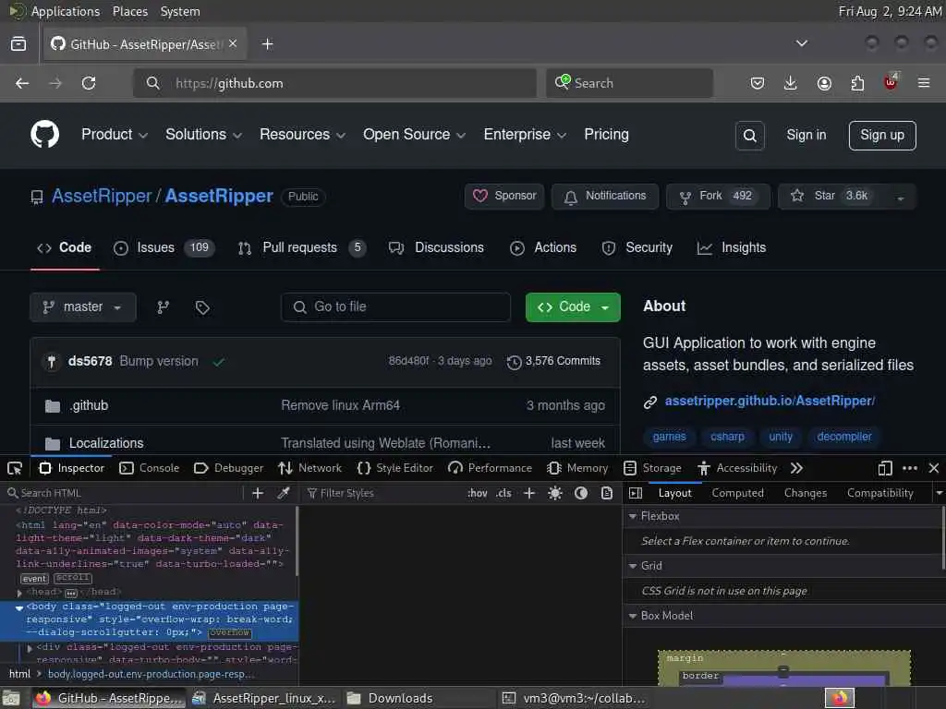Open the tags icon in repo toolbar
946x709 pixels.
click(x=202, y=307)
